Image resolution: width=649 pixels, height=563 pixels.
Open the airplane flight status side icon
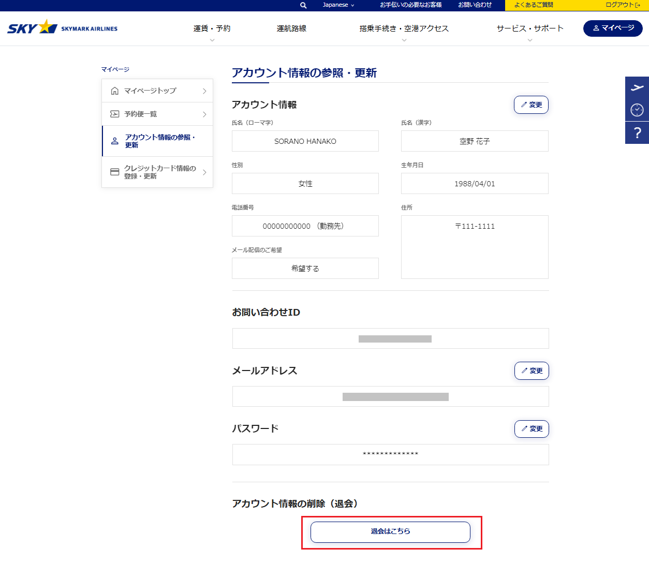pos(637,87)
